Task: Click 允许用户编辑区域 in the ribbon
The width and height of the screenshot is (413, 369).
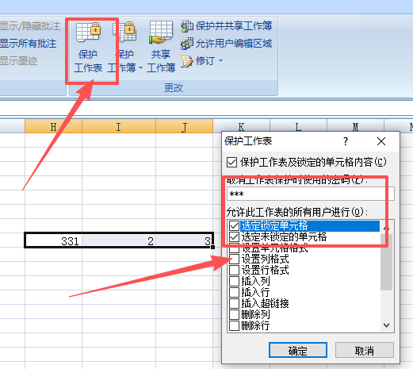Action: tap(227, 44)
